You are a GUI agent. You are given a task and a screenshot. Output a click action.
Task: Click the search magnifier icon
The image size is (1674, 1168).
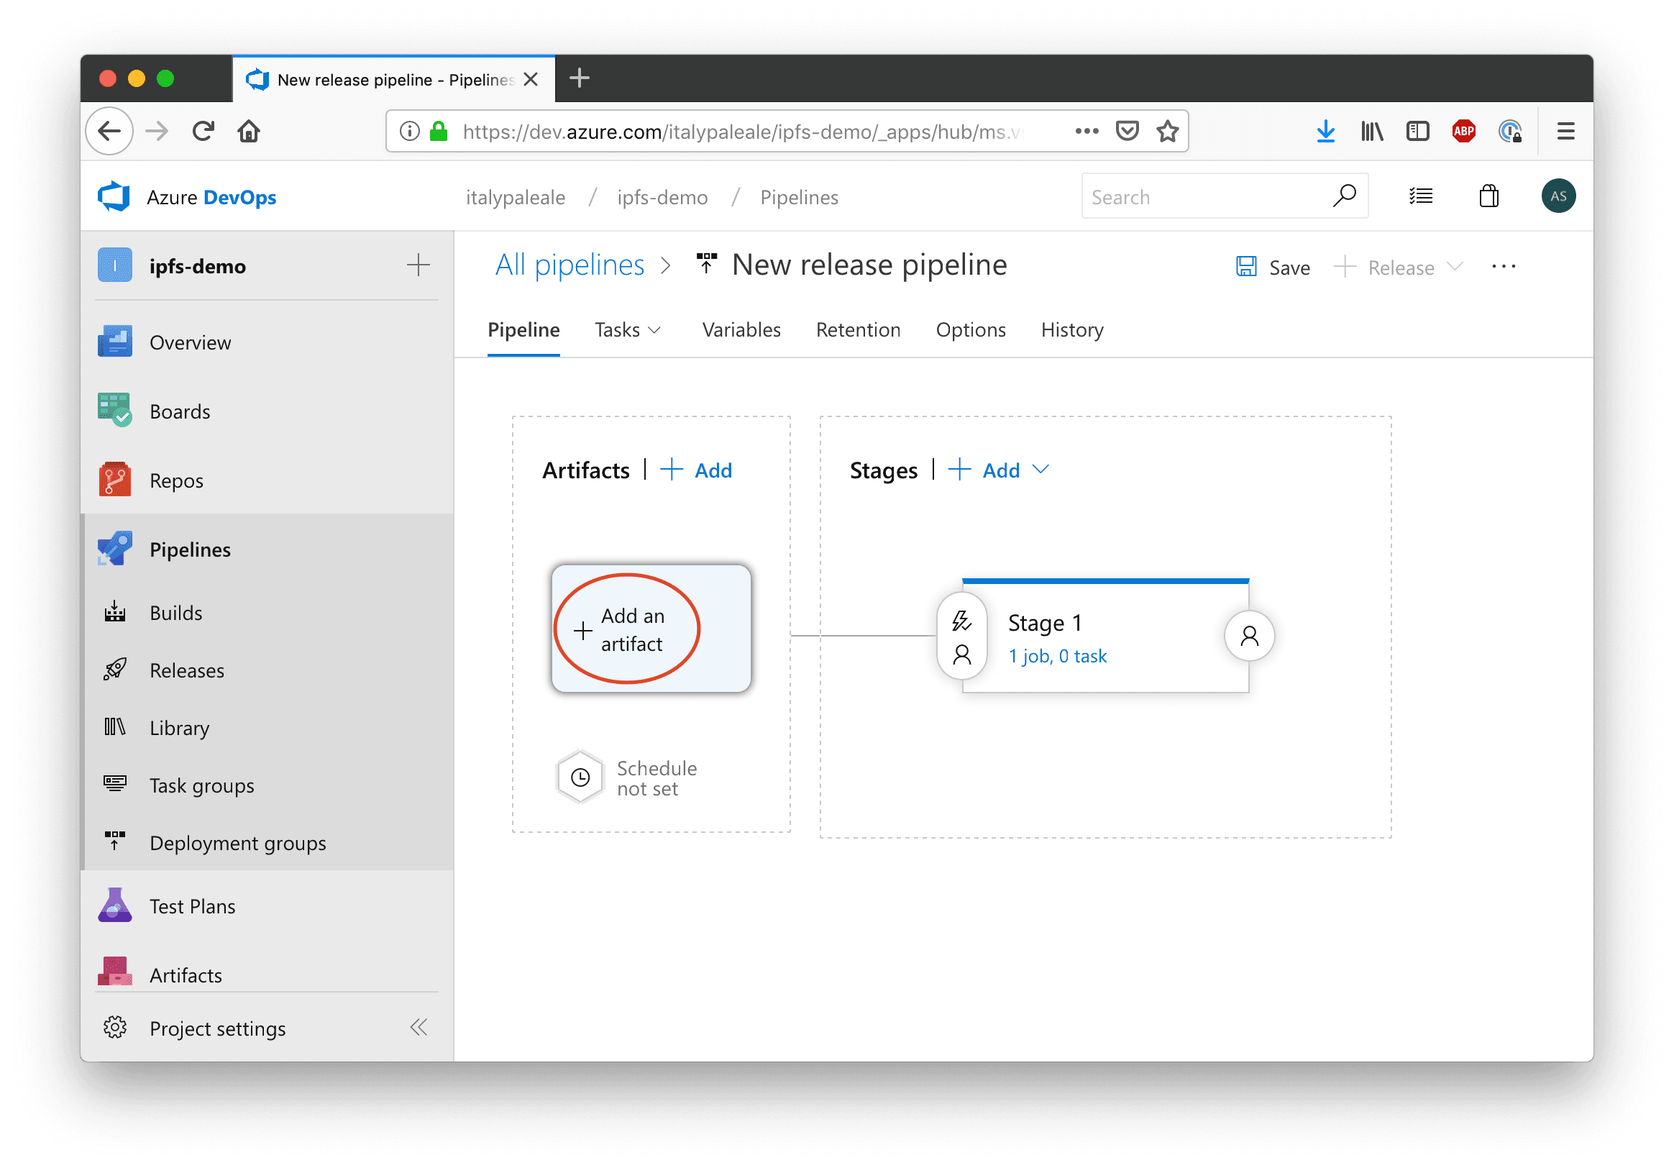(x=1345, y=196)
